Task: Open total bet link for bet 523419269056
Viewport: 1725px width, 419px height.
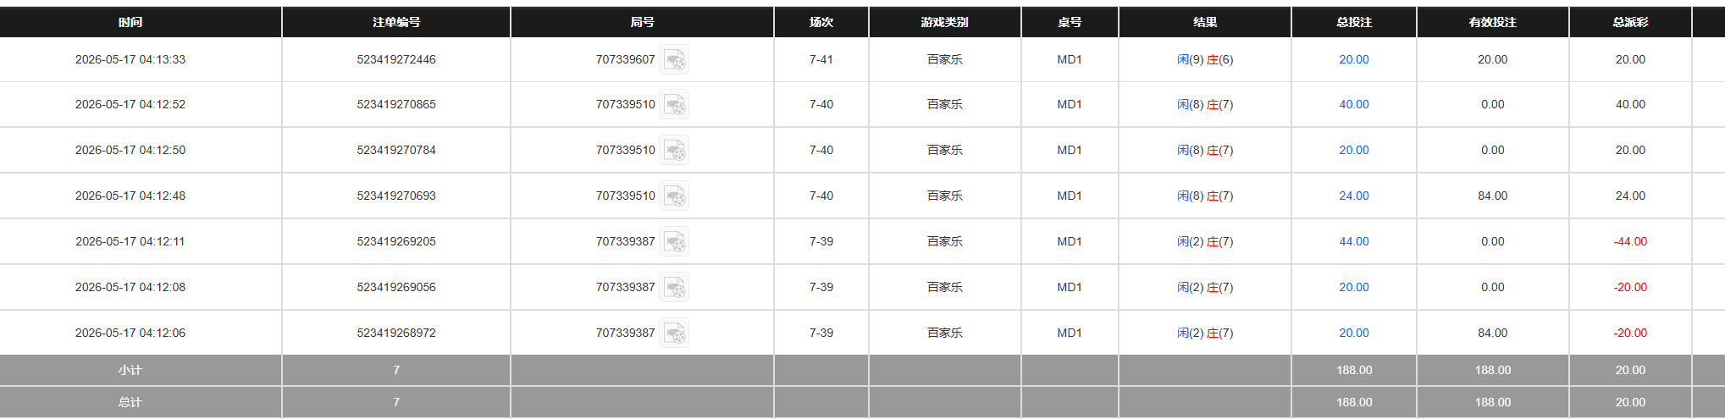Action: pos(1353,287)
